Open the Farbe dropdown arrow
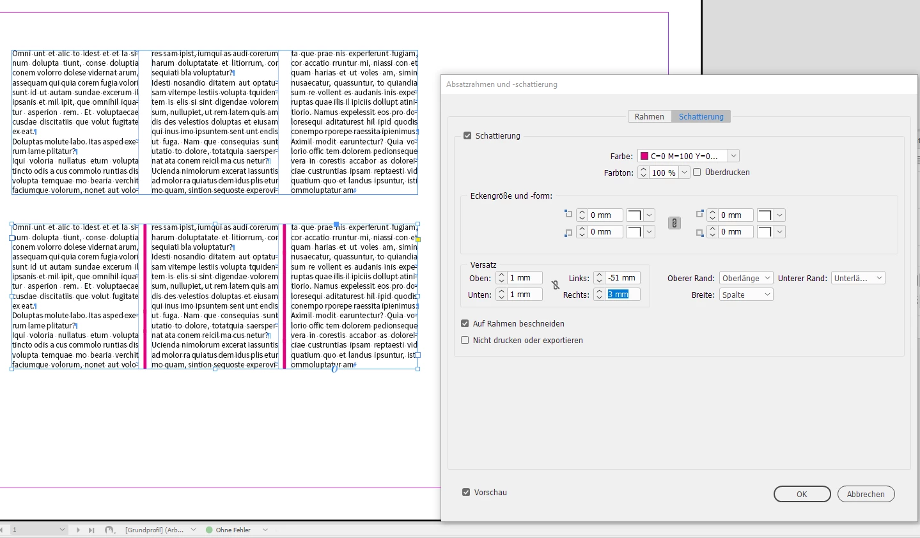Screen dimensions: 920x538 734,156
